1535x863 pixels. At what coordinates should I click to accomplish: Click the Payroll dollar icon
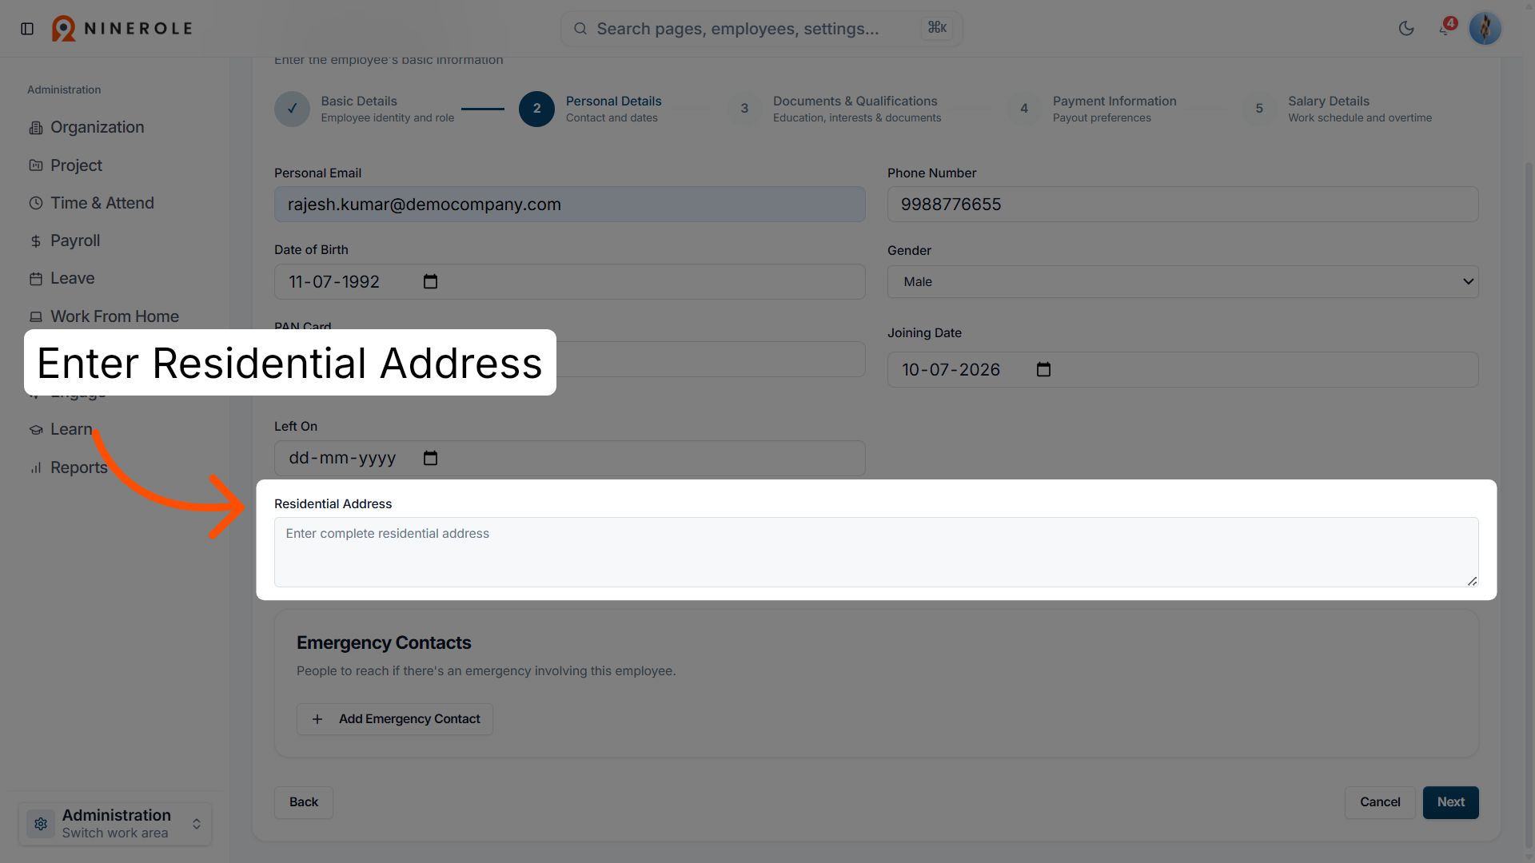click(x=36, y=241)
